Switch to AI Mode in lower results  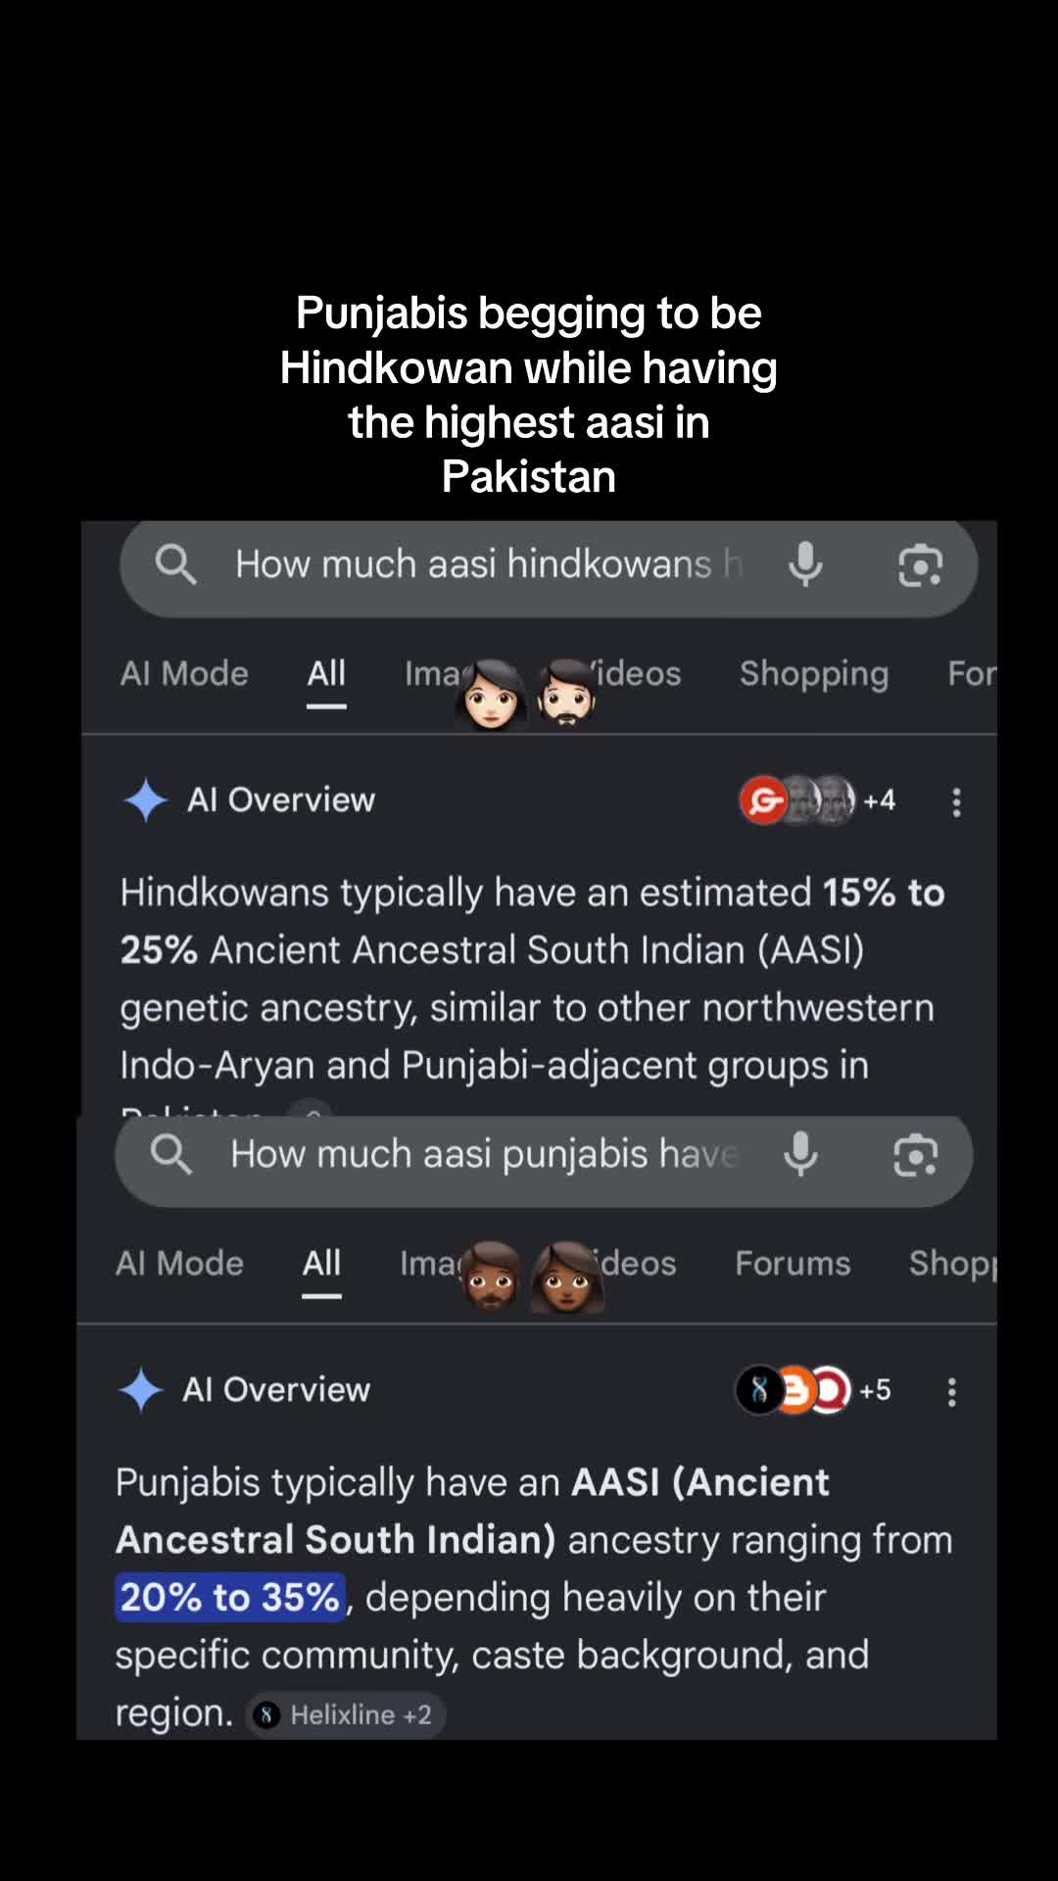[x=179, y=1263]
